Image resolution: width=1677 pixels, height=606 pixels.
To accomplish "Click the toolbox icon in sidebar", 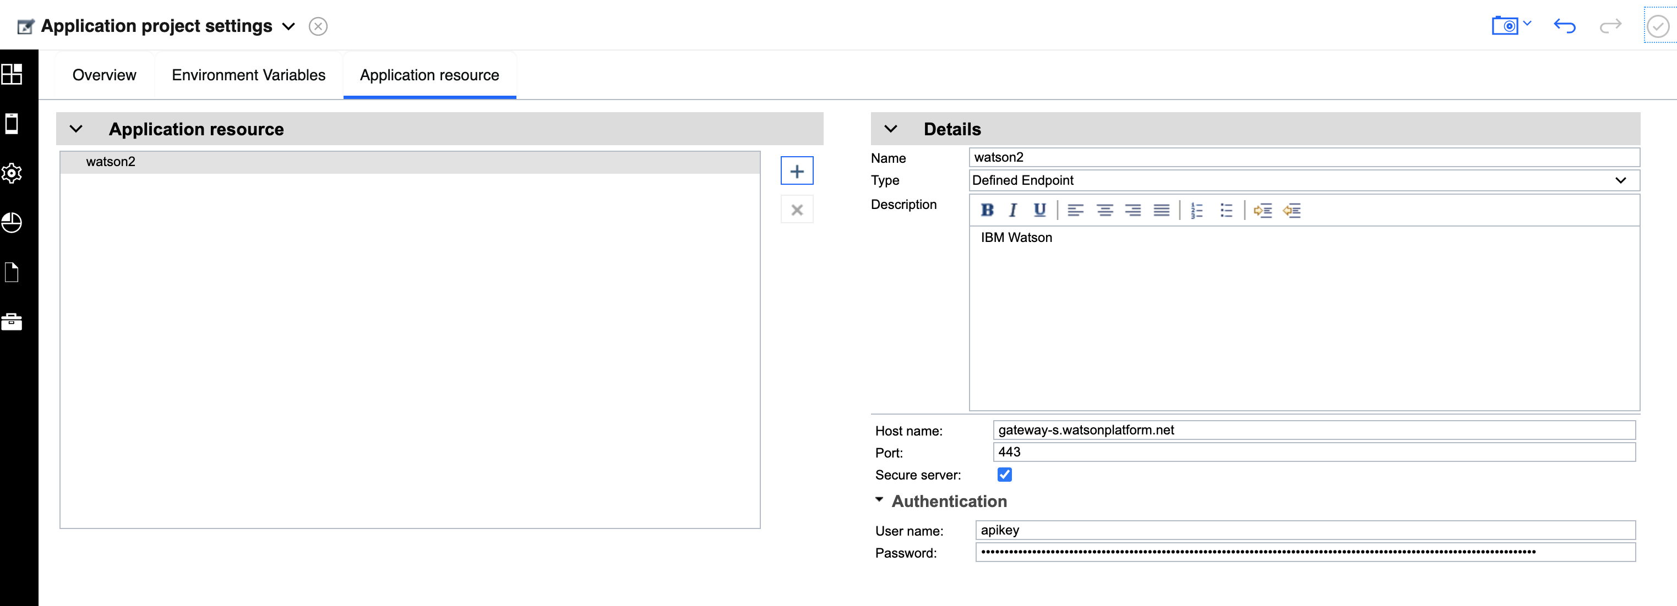I will (12, 321).
